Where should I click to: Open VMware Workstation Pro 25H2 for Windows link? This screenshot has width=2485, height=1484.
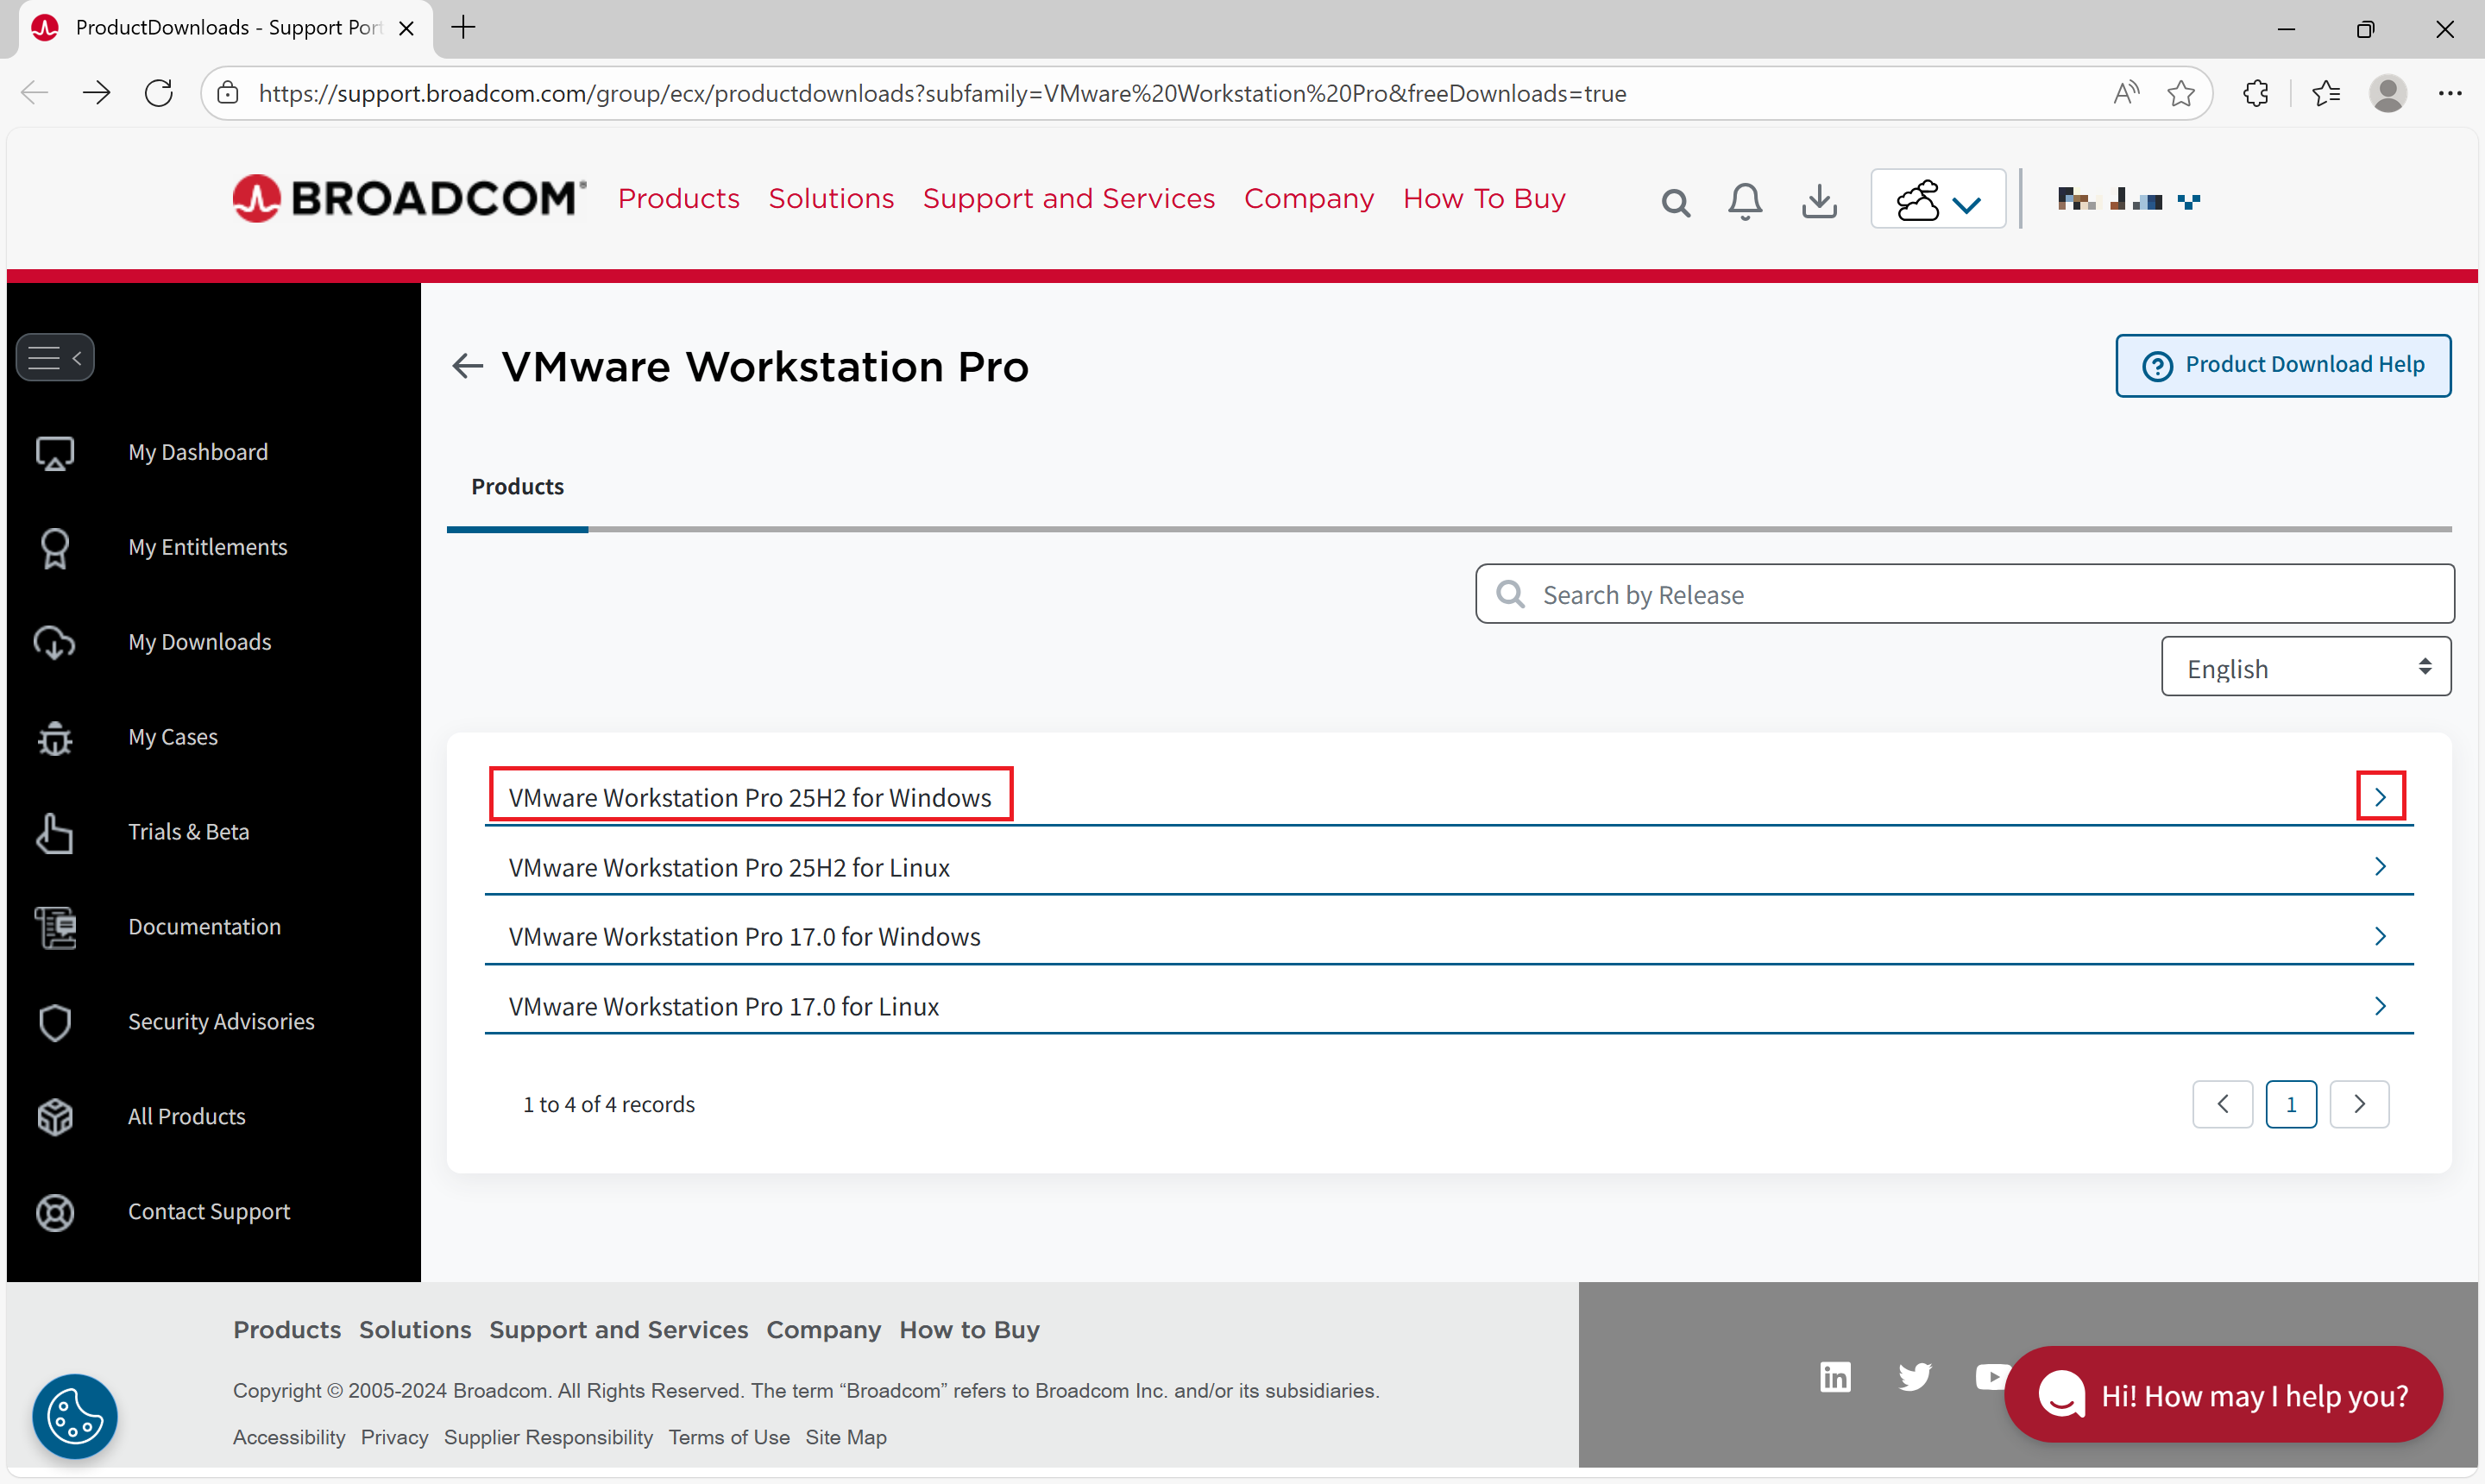(x=750, y=797)
